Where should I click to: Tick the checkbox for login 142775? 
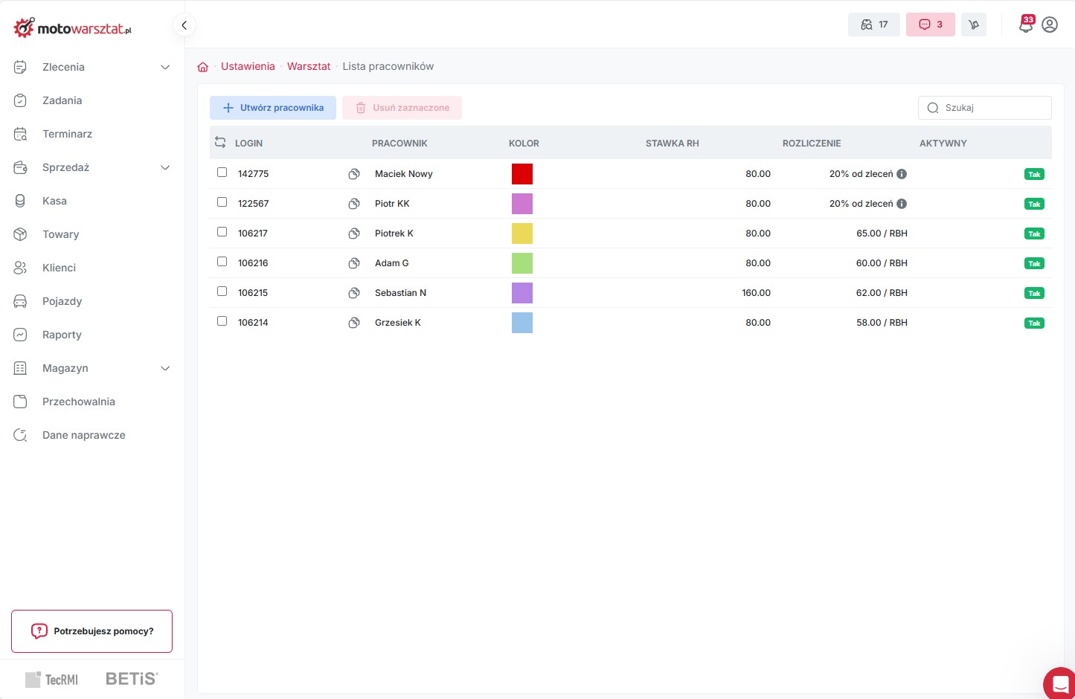pyautogui.click(x=222, y=173)
